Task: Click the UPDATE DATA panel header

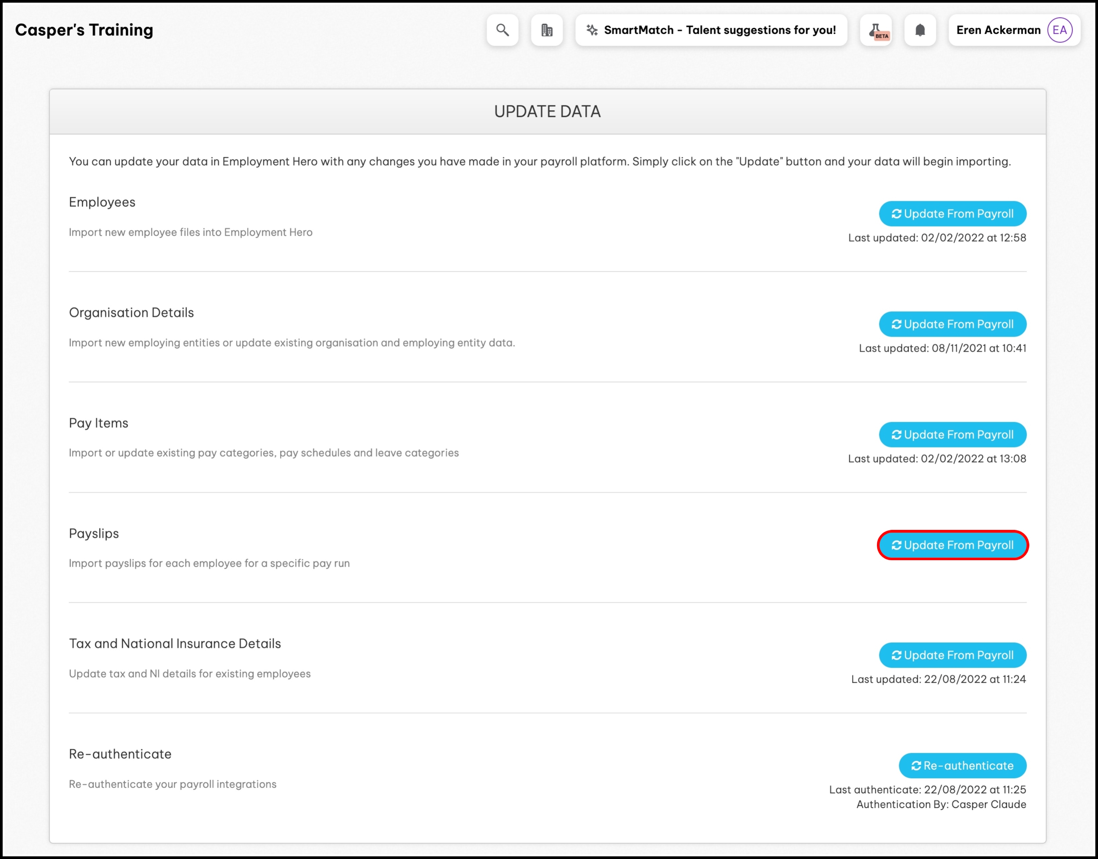Action: pyautogui.click(x=547, y=112)
